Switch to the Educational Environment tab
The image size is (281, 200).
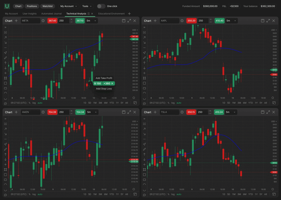pyautogui.click(x=111, y=14)
